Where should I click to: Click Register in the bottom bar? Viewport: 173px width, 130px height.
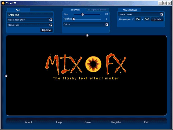coord(116,122)
